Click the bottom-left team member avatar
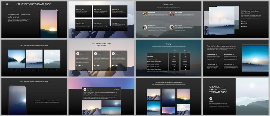 [145, 27]
